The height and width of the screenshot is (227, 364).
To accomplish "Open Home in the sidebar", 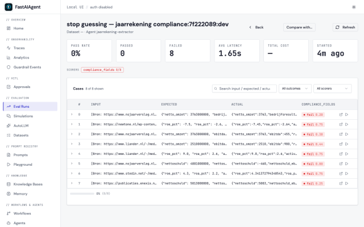I will [x=18, y=28].
